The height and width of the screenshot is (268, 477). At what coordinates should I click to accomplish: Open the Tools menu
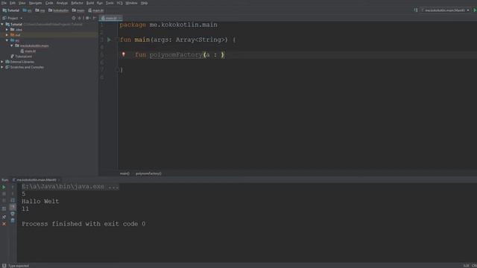[110, 3]
